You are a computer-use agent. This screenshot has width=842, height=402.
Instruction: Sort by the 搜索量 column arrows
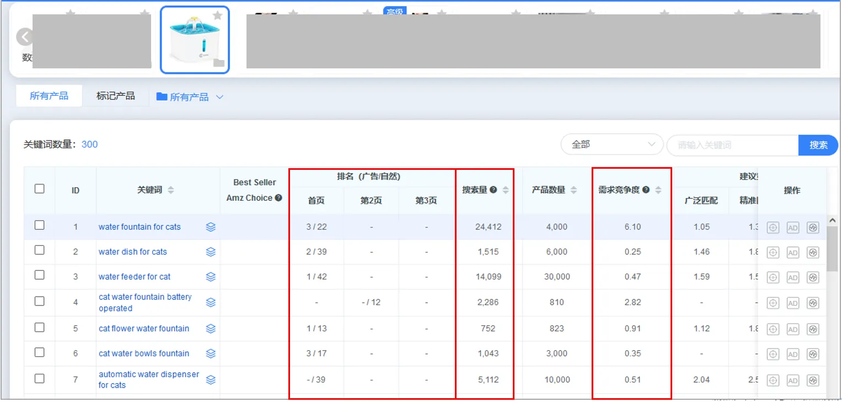(x=506, y=190)
